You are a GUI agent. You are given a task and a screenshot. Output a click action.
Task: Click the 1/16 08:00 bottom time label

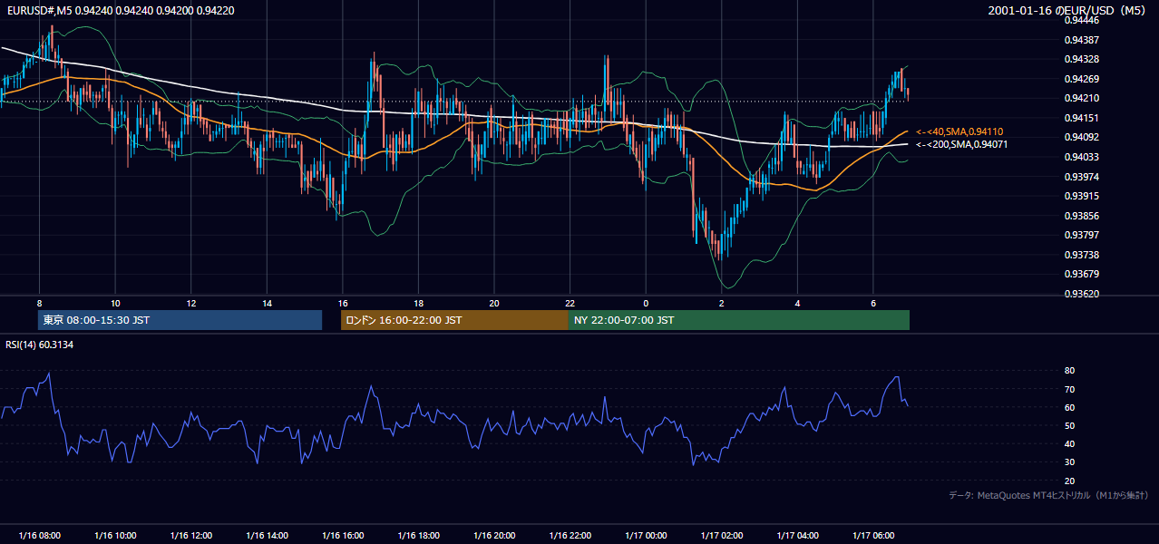coord(39,536)
